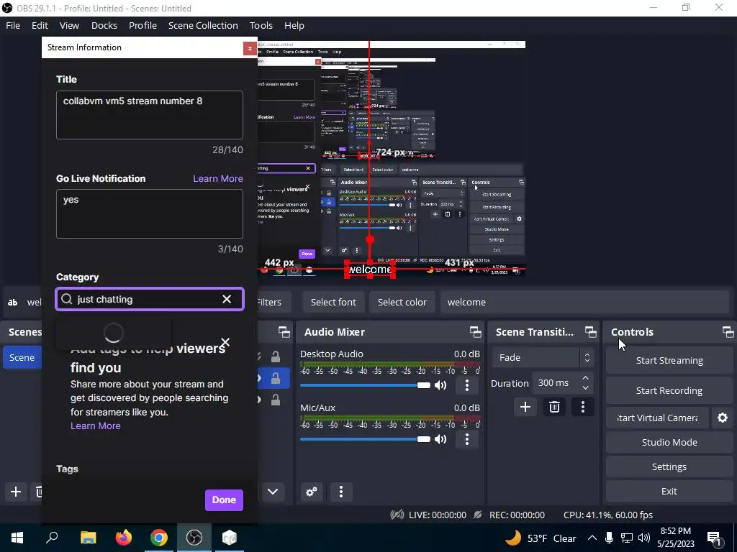The width and height of the screenshot is (737, 552).
Task: Delete the scene transition with trash icon
Action: tap(554, 407)
